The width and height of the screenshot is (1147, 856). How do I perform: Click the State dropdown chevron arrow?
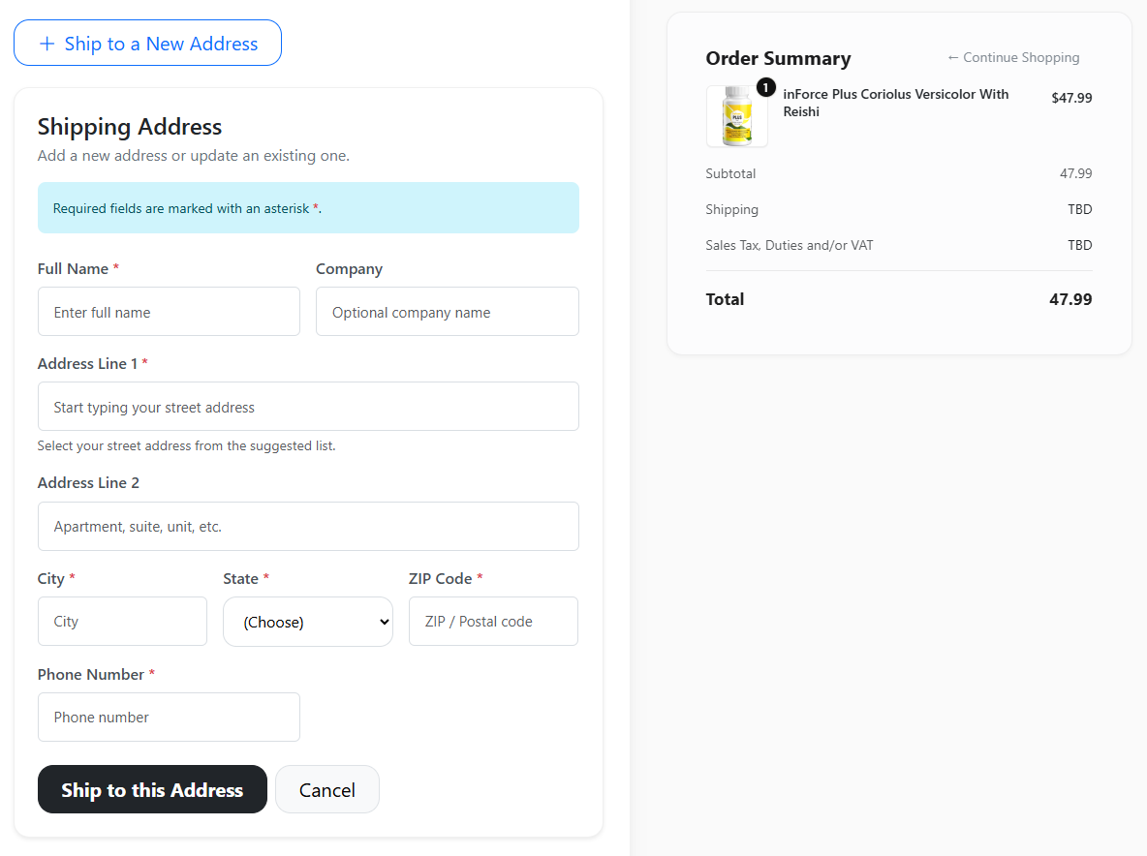[x=384, y=622]
